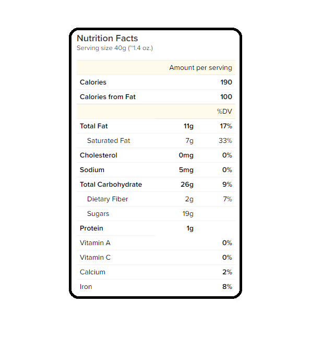
Task: Click Total Fat's 17% daily value
Action: tap(226, 126)
